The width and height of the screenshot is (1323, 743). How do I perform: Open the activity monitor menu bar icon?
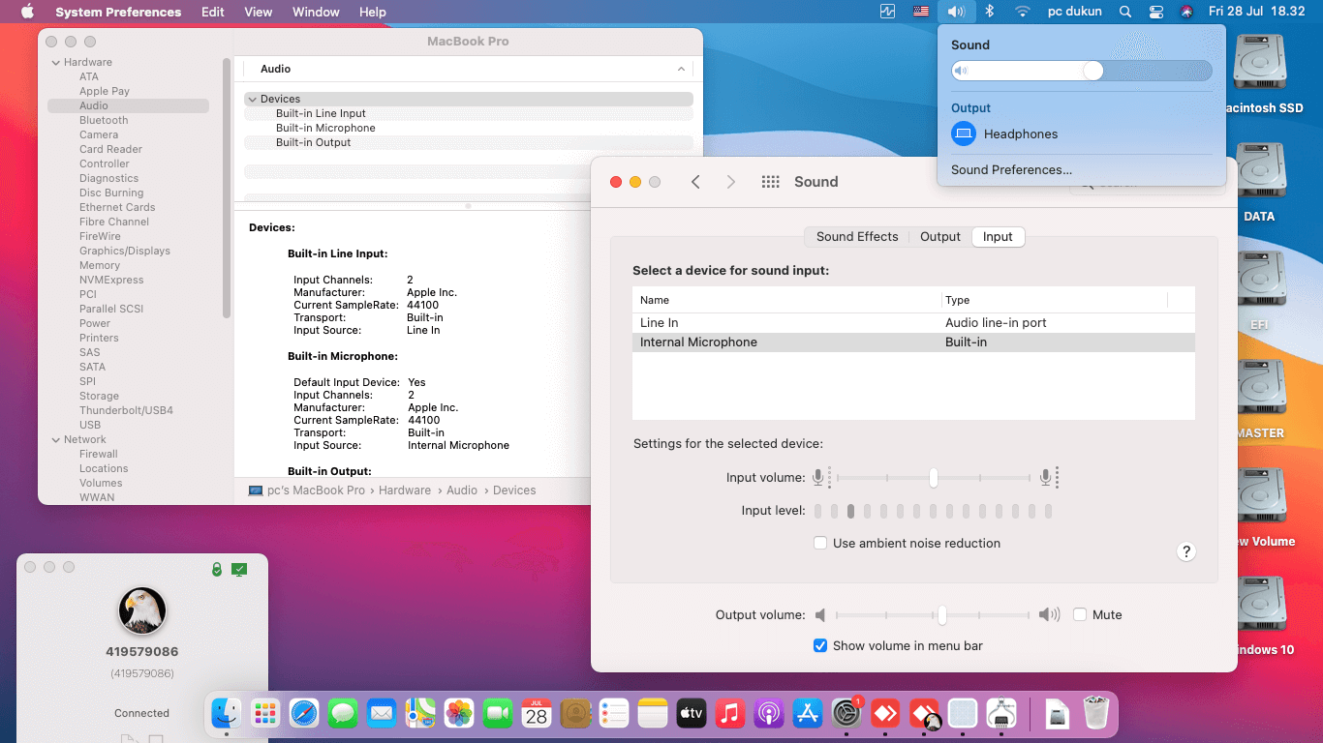[x=888, y=12]
